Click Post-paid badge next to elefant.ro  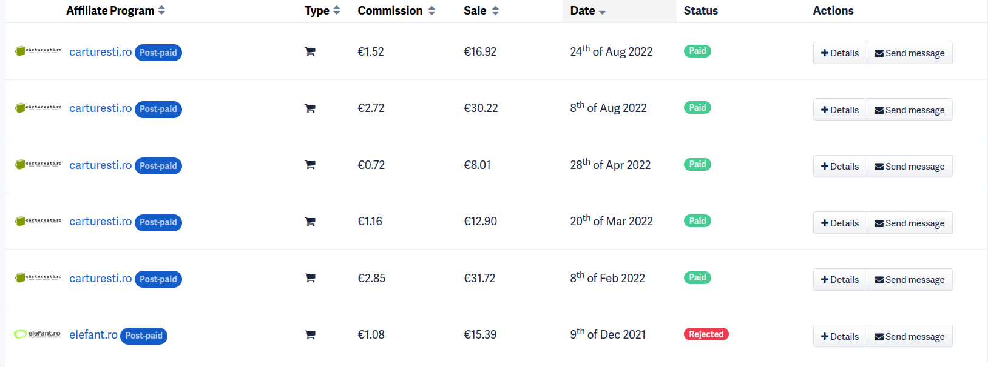tap(144, 336)
